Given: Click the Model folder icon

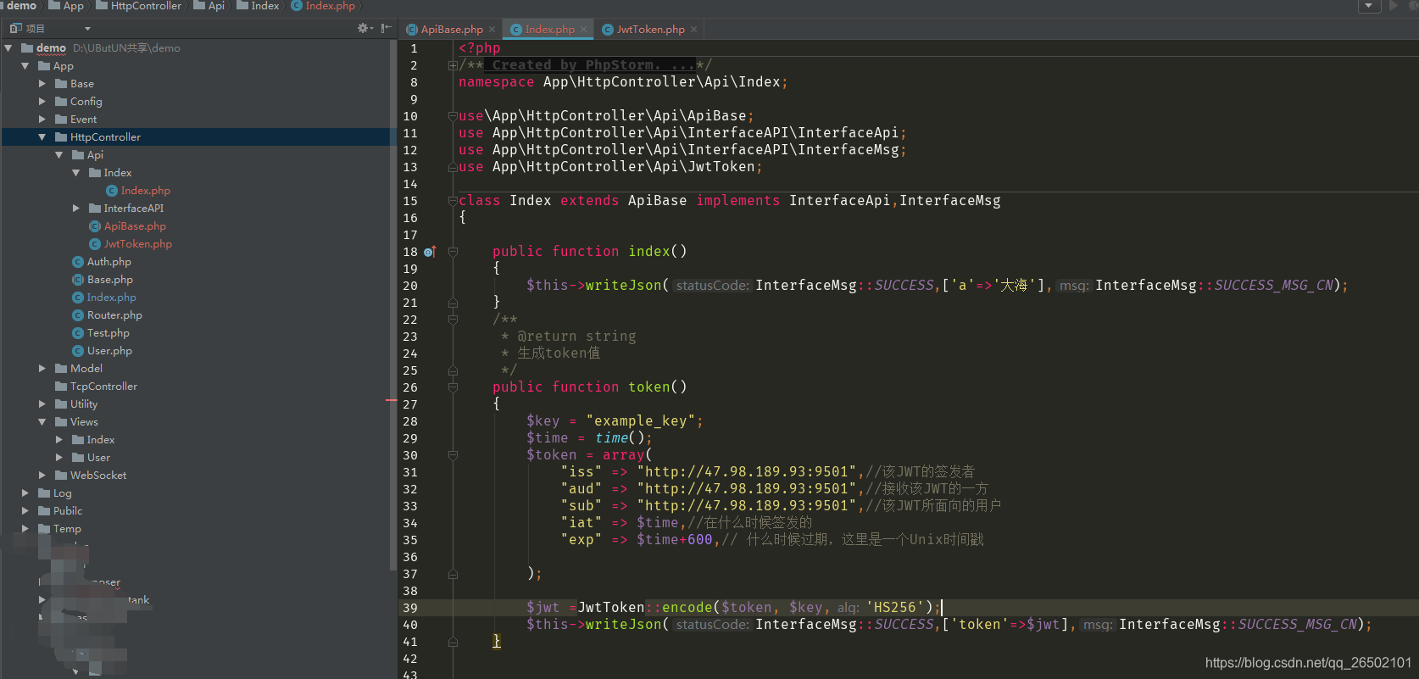Looking at the screenshot, I should pos(61,369).
